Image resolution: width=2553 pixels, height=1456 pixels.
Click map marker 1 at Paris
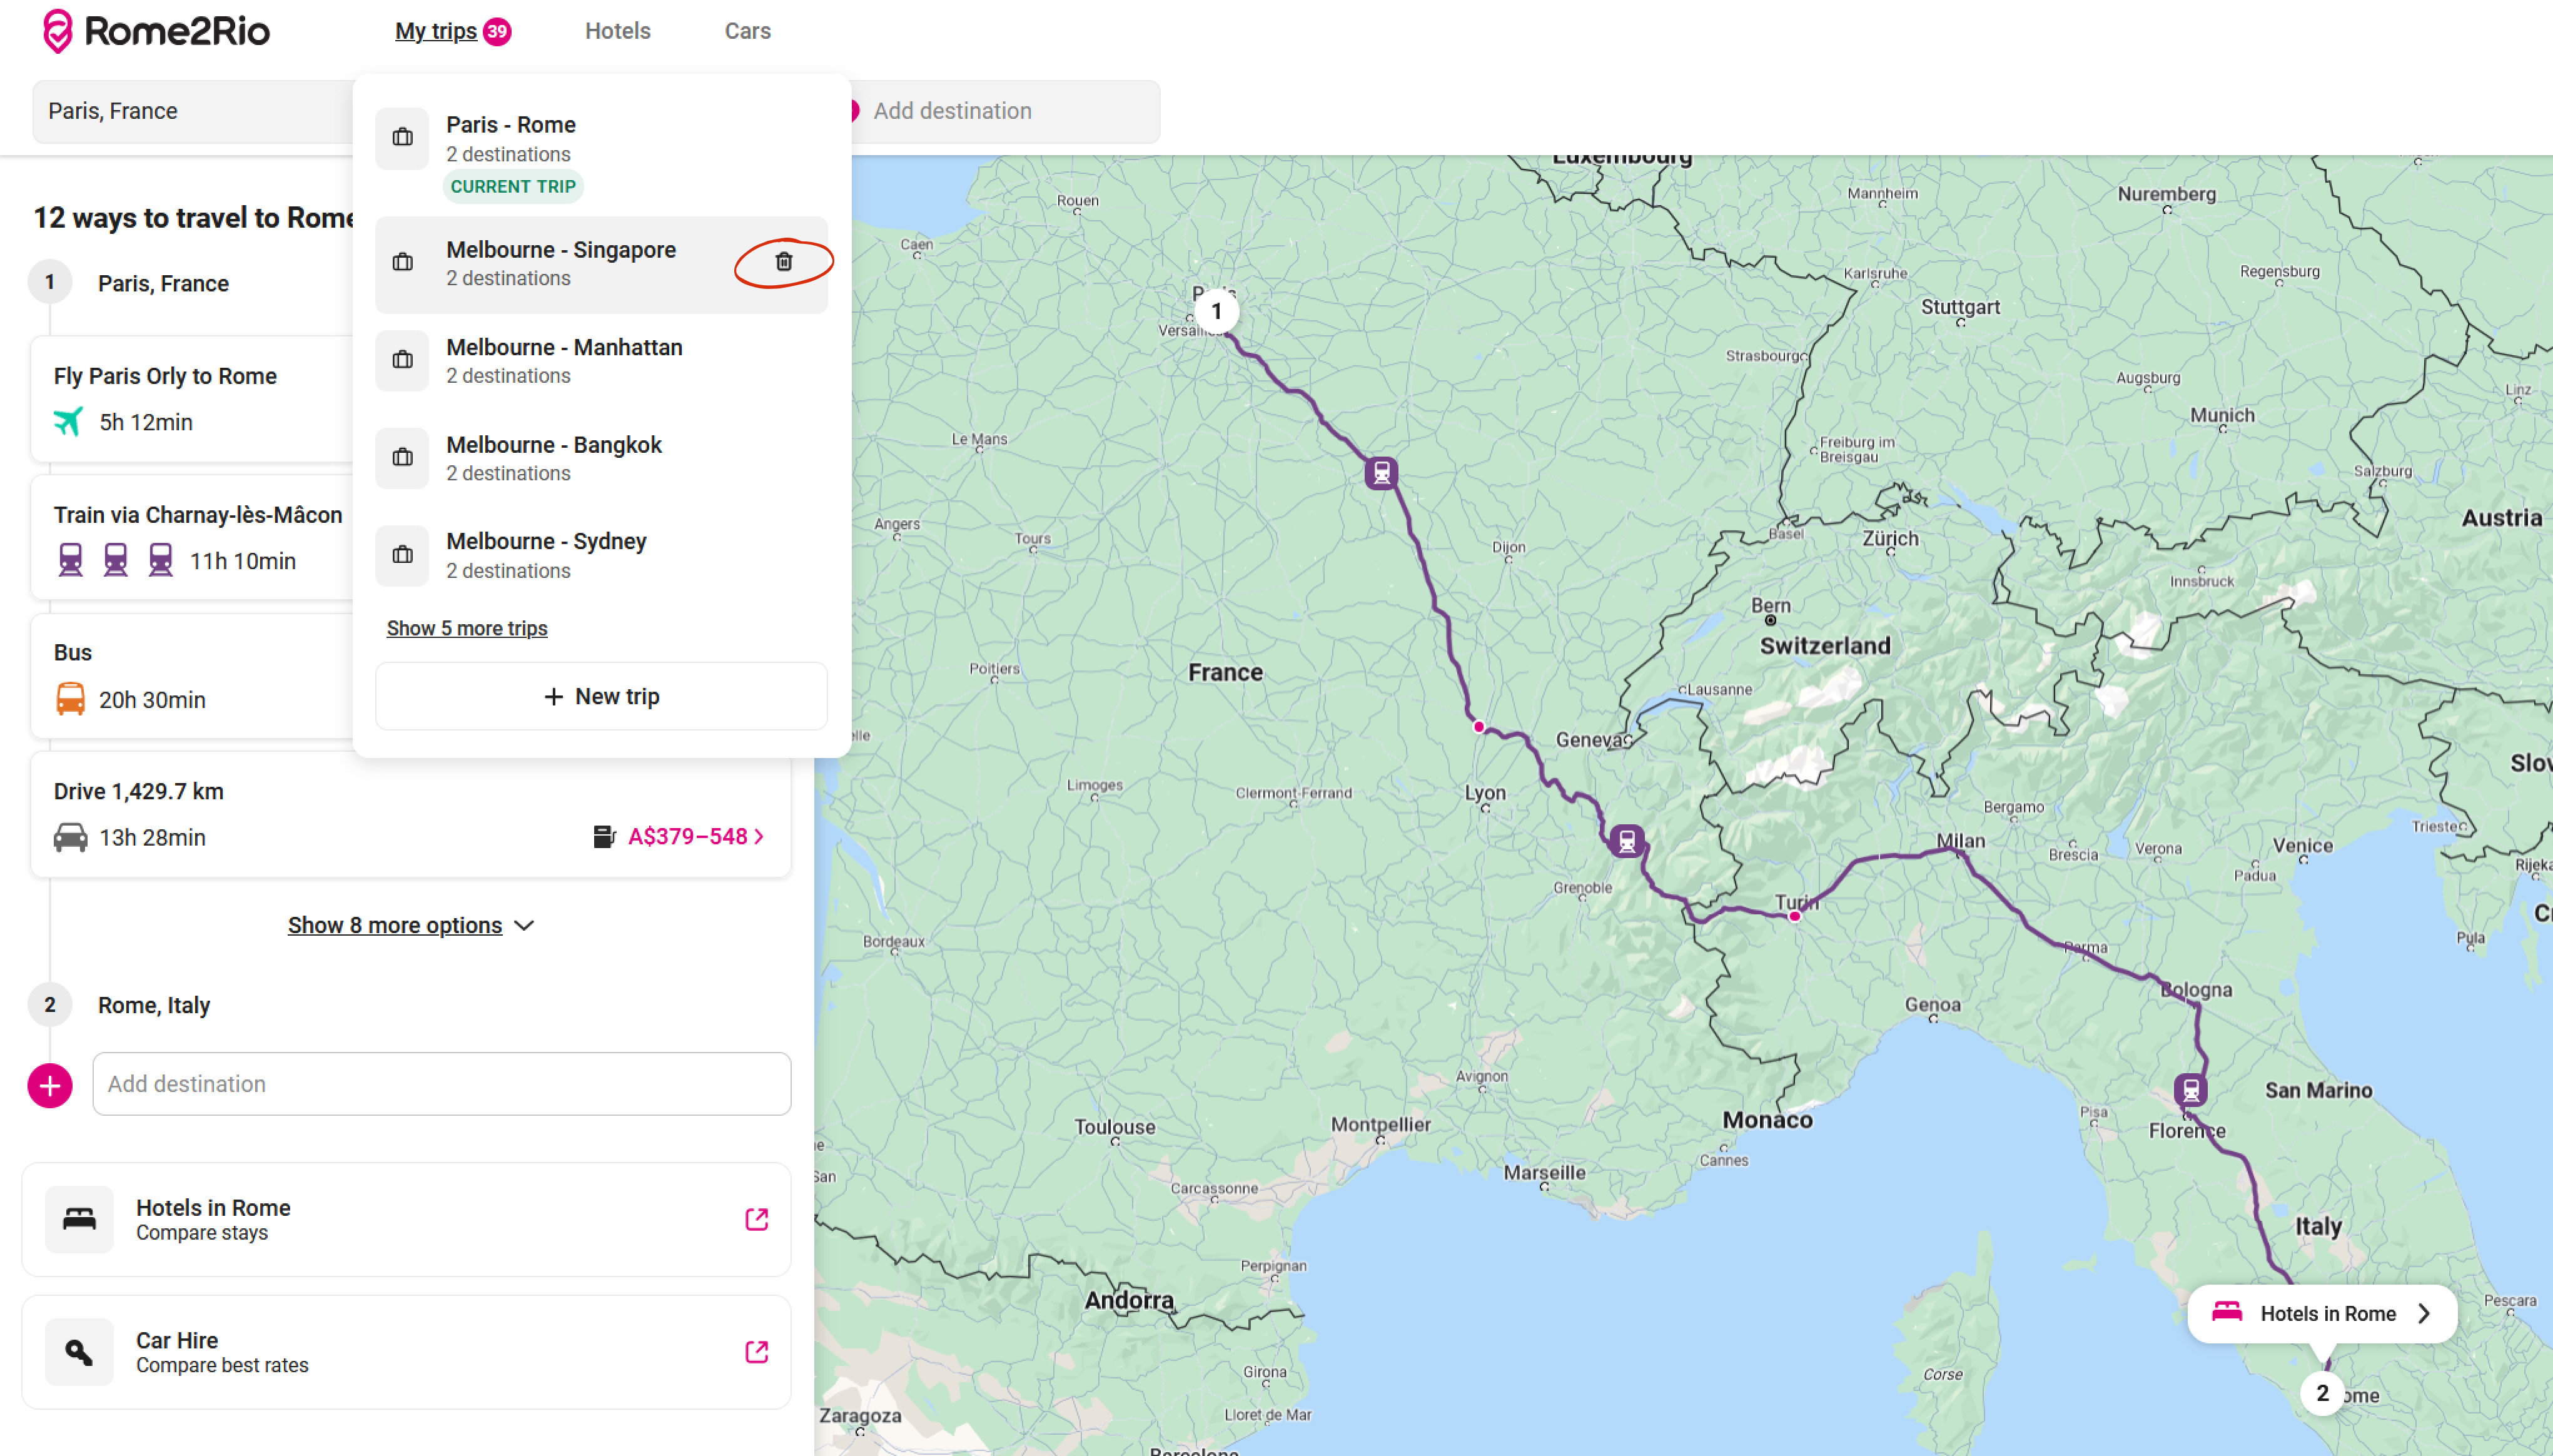point(1217,311)
